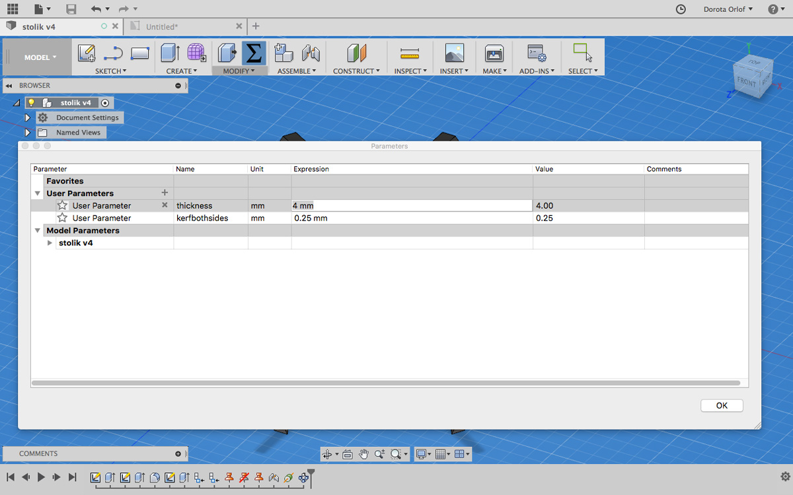Collapse the User Parameters group

[x=38, y=193]
